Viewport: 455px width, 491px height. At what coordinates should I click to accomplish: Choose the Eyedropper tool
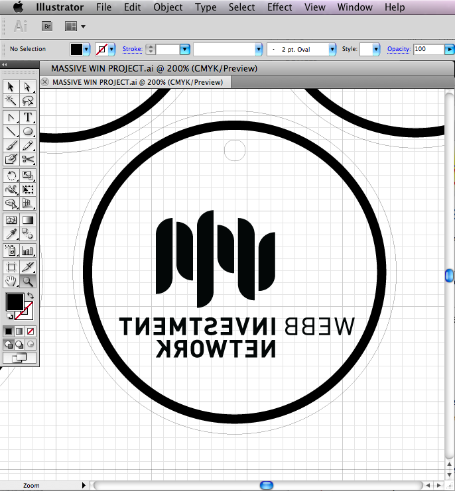pos(11,234)
